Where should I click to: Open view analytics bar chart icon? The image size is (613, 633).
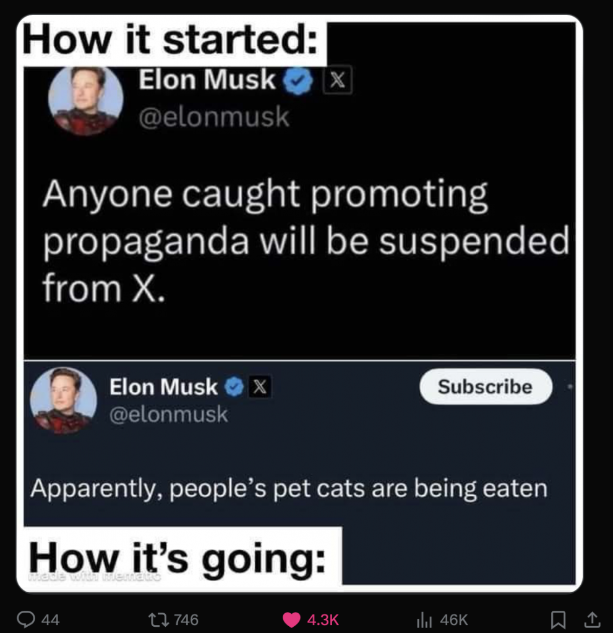pyautogui.click(x=424, y=619)
